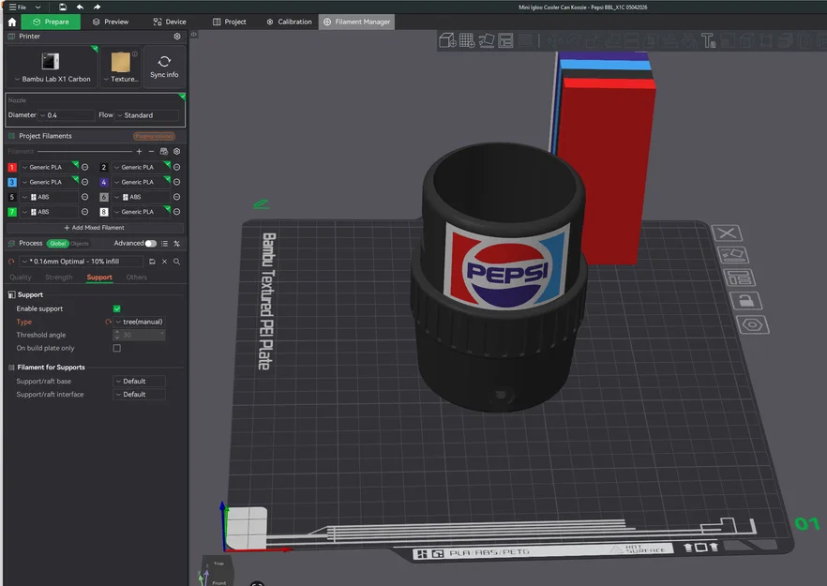Switch to the Strength settings tab

click(58, 278)
